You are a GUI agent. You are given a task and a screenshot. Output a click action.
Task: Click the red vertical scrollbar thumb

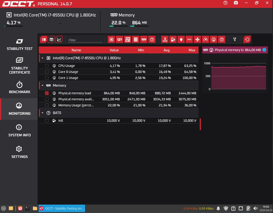click(200, 124)
